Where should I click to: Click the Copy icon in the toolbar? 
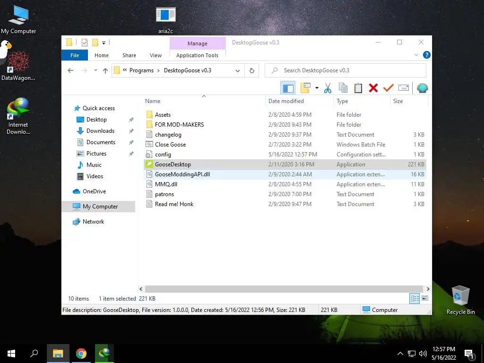(343, 88)
